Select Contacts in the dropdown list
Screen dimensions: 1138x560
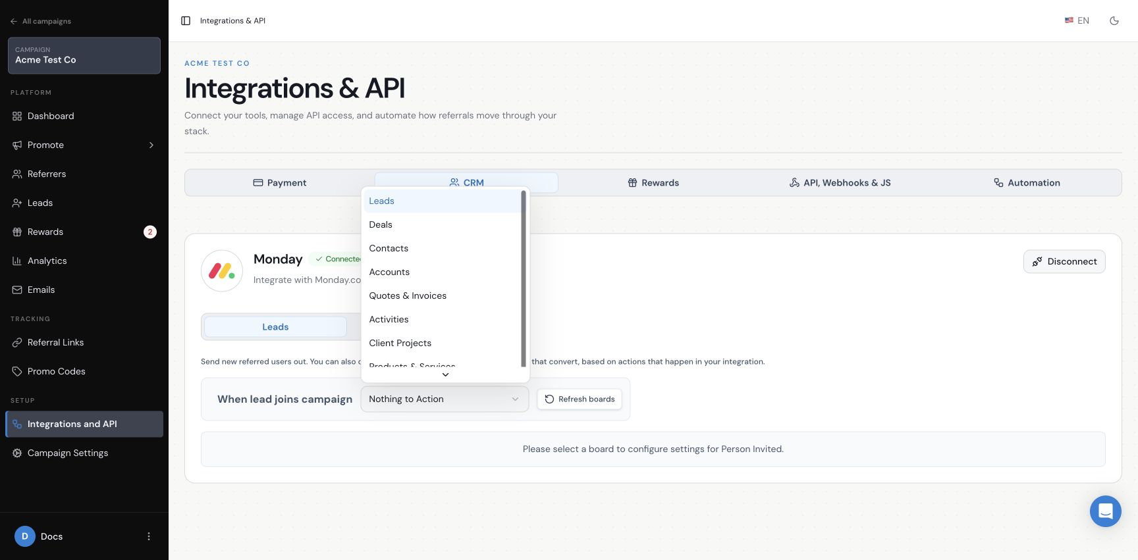pos(443,248)
